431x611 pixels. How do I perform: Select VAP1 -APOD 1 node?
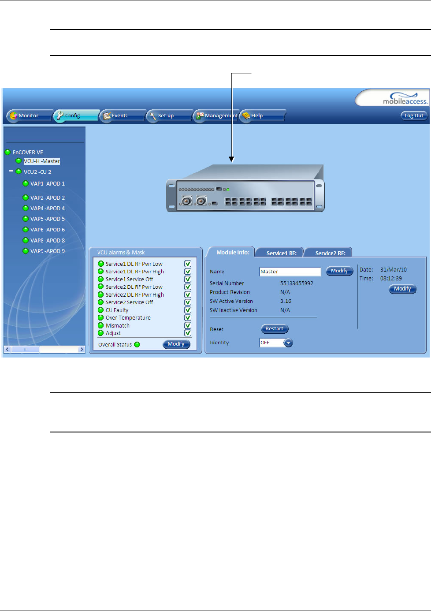point(48,183)
